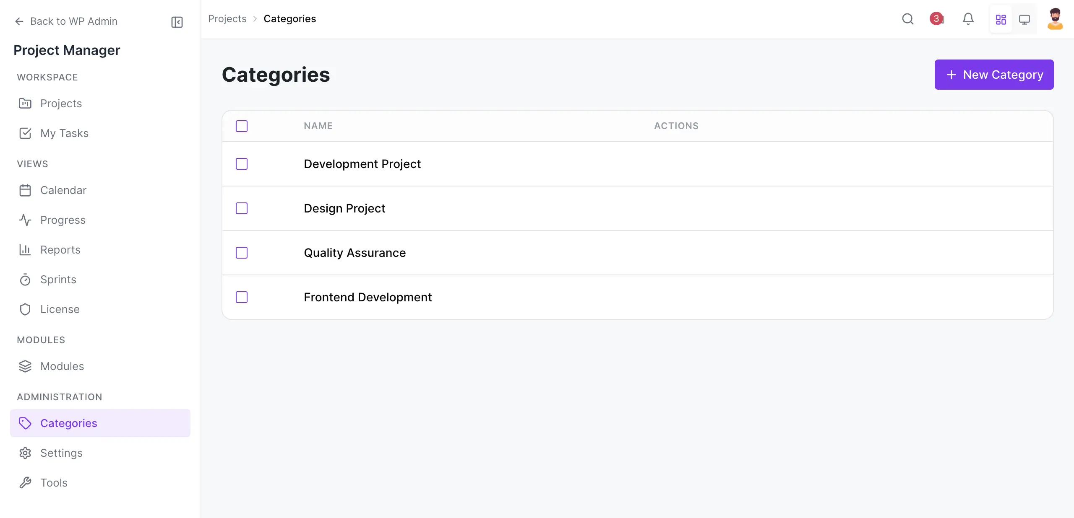The height and width of the screenshot is (518, 1074).
Task: Switch to the dashboard grid view icon
Action: tap(1001, 19)
